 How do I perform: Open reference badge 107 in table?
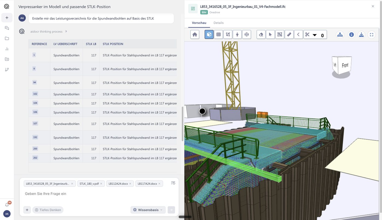click(x=35, y=124)
